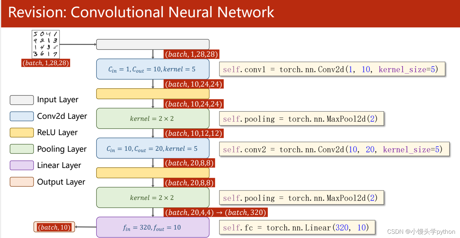Select the purple block 'fin = 320, fout = 10'
The width and height of the screenshot is (460, 238).
(153, 227)
